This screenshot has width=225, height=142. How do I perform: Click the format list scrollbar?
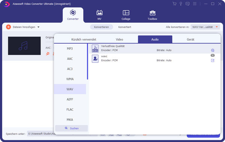tap(87, 62)
